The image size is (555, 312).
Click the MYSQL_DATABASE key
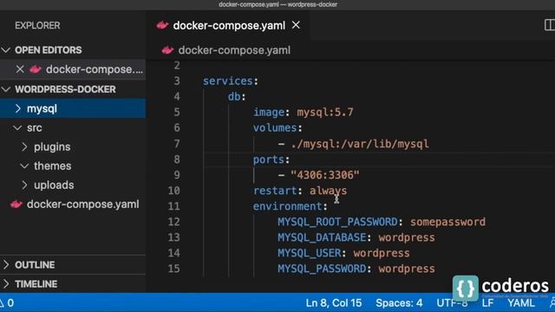click(x=322, y=237)
